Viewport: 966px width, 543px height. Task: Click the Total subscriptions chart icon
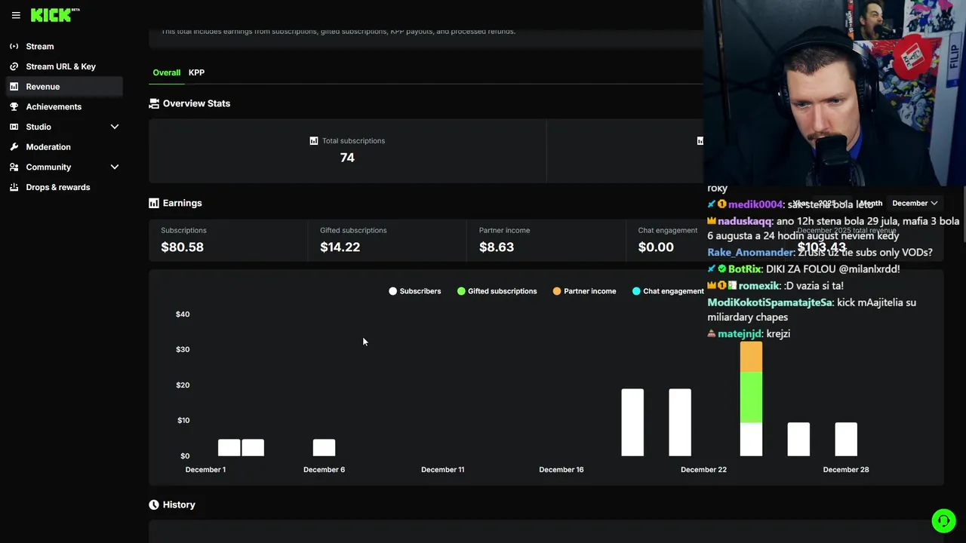(314, 141)
